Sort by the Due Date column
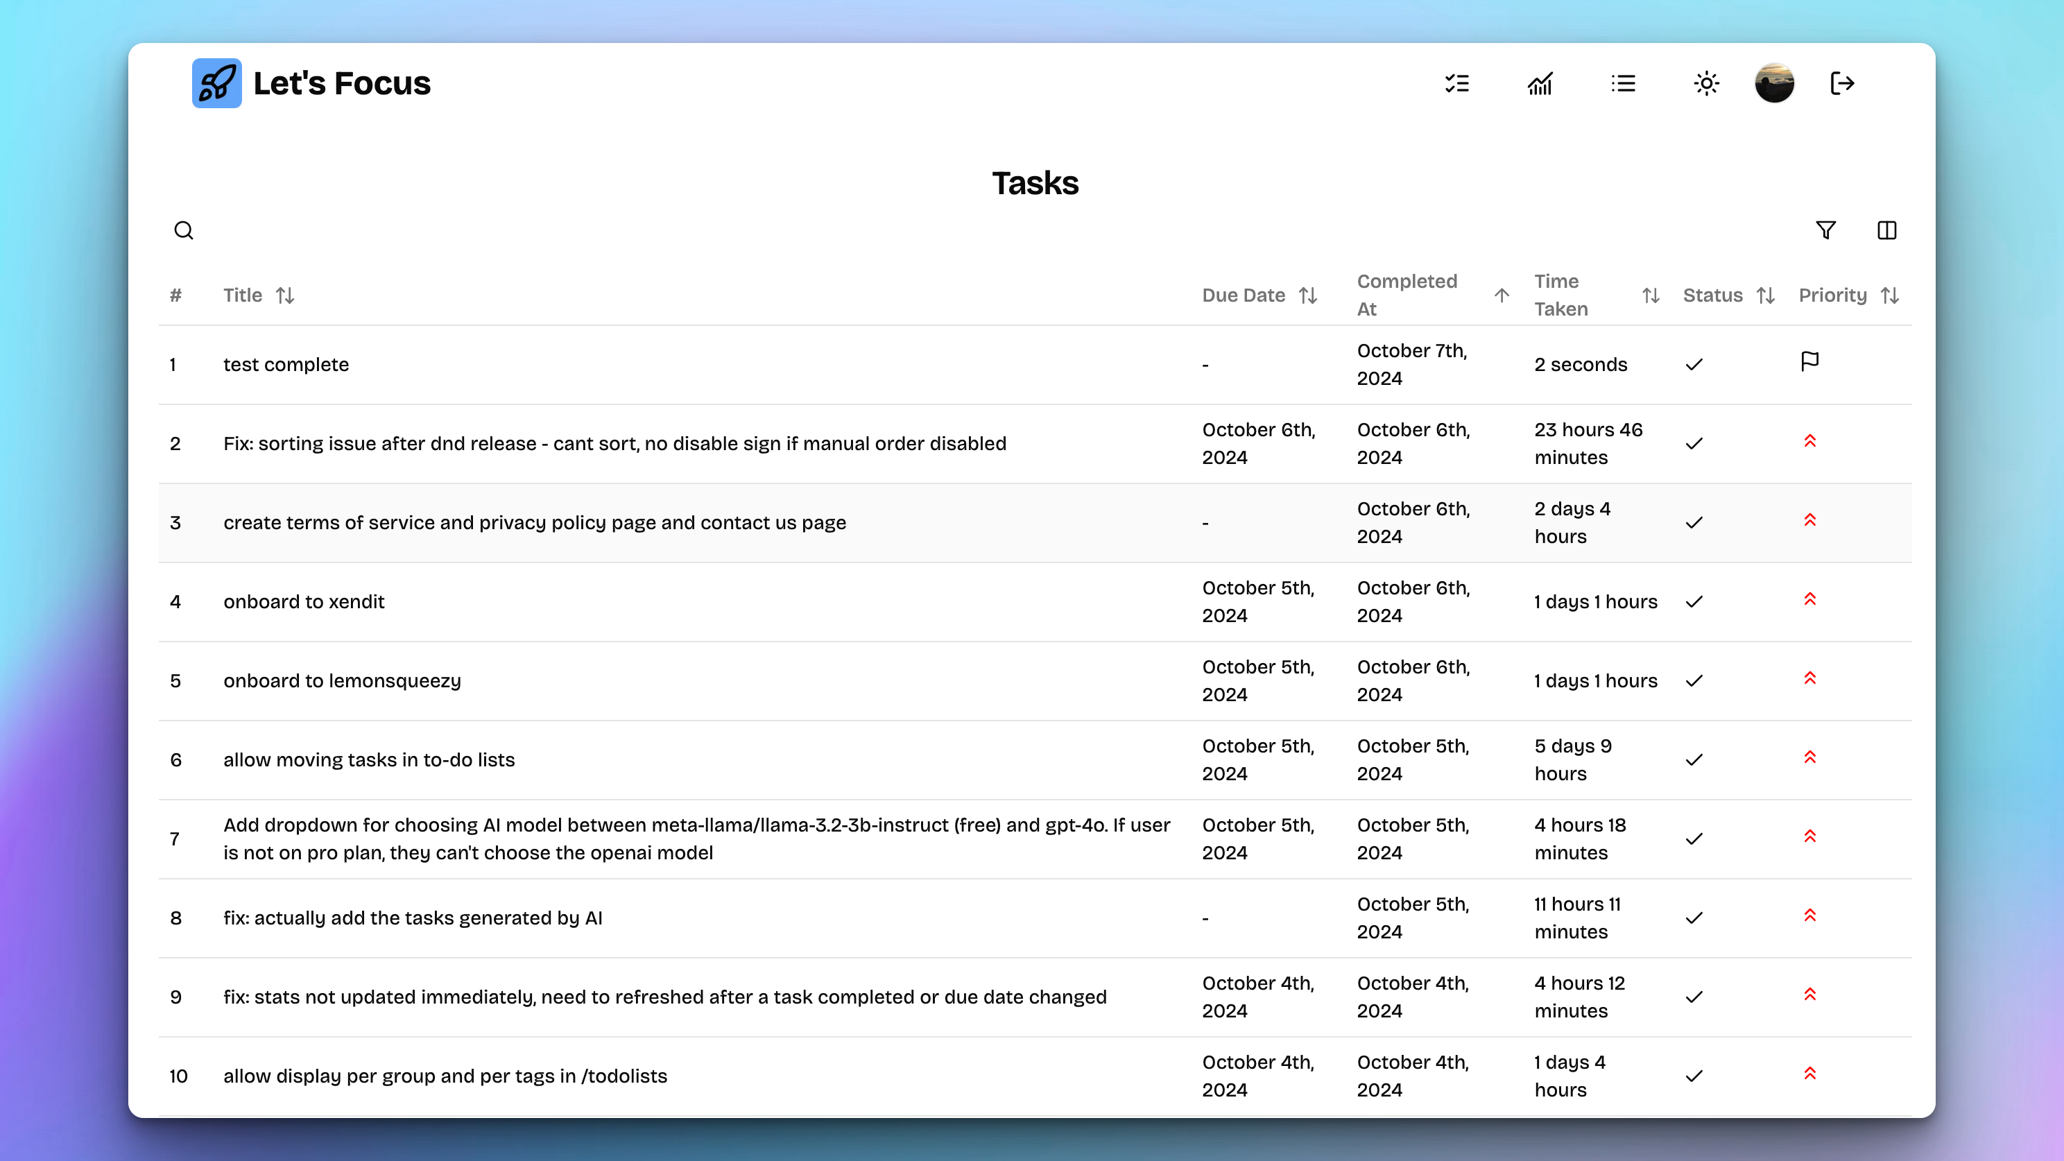The height and width of the screenshot is (1161, 2064). pos(1307,295)
